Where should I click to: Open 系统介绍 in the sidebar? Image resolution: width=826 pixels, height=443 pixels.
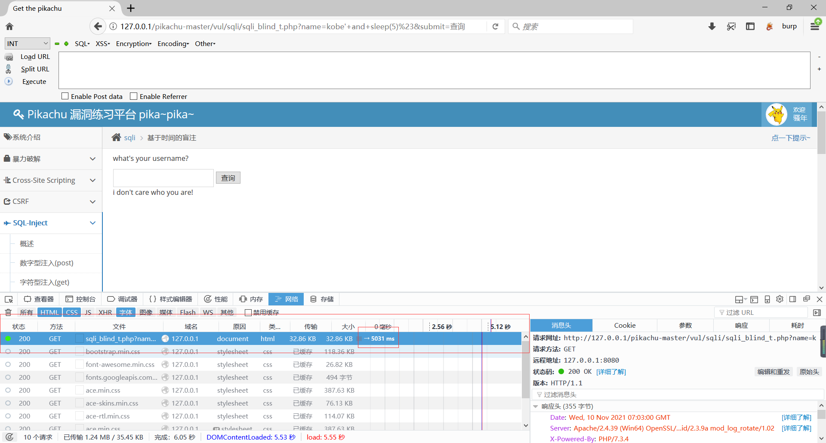point(51,137)
